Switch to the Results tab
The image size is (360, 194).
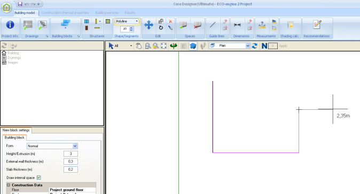(130, 13)
